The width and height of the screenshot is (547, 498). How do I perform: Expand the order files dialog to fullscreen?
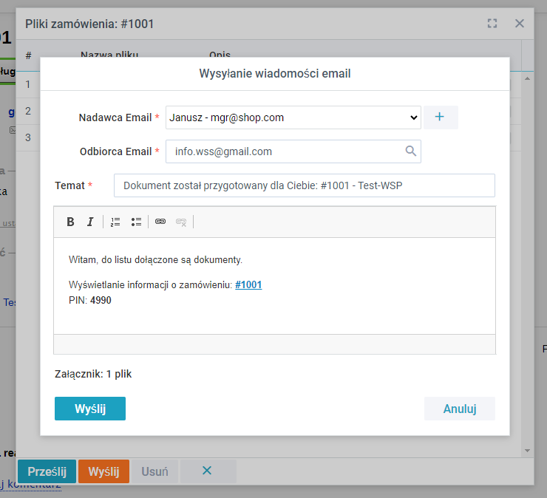click(492, 24)
